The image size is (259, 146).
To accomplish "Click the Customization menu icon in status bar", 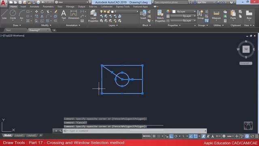I will [x=257, y=136].
